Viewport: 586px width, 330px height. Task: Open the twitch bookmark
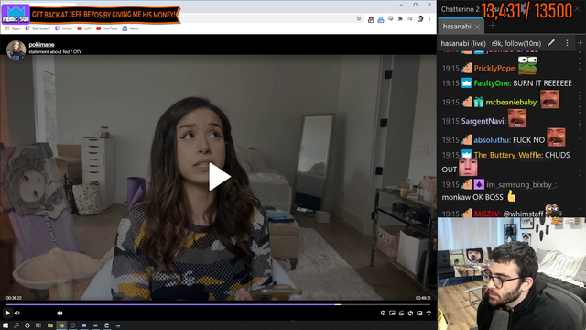coord(63,28)
